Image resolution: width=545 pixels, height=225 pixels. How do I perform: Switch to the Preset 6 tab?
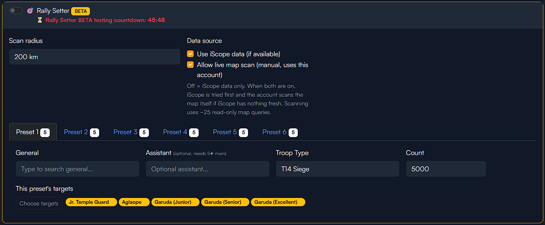(x=280, y=132)
